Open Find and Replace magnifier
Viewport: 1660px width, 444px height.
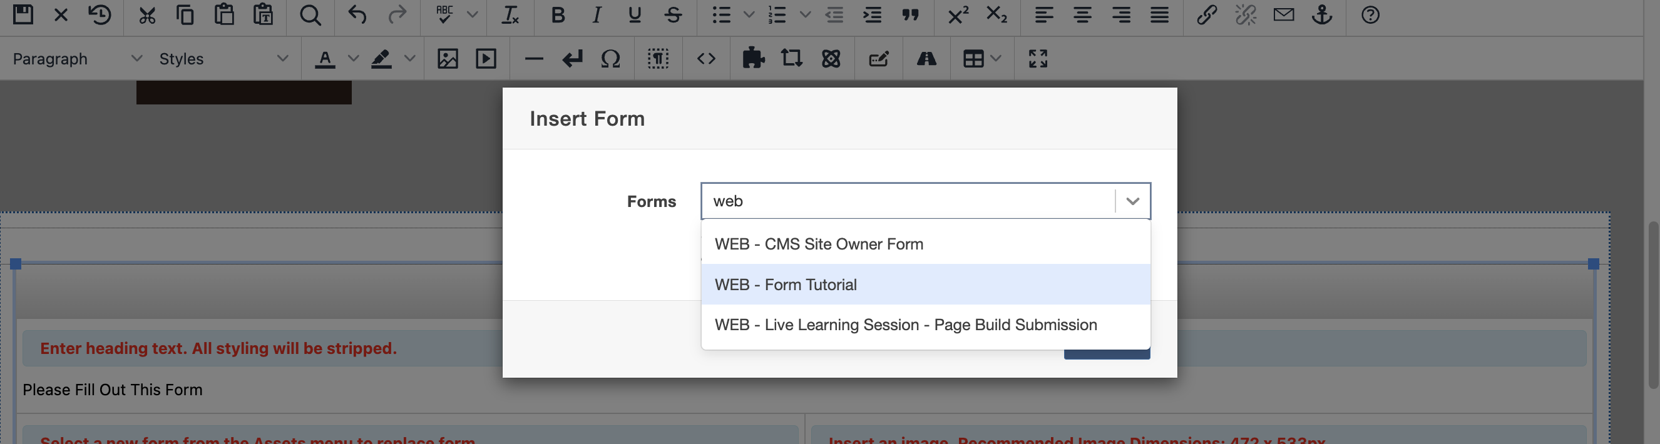pyautogui.click(x=310, y=15)
